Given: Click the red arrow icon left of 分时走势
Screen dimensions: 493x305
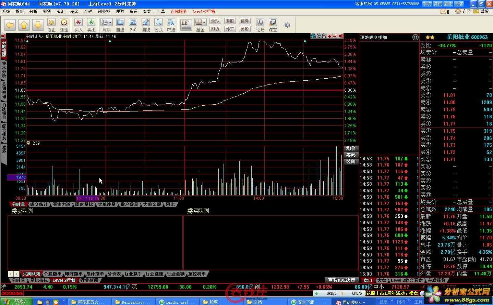Looking at the screenshot, I should pos(3,36).
